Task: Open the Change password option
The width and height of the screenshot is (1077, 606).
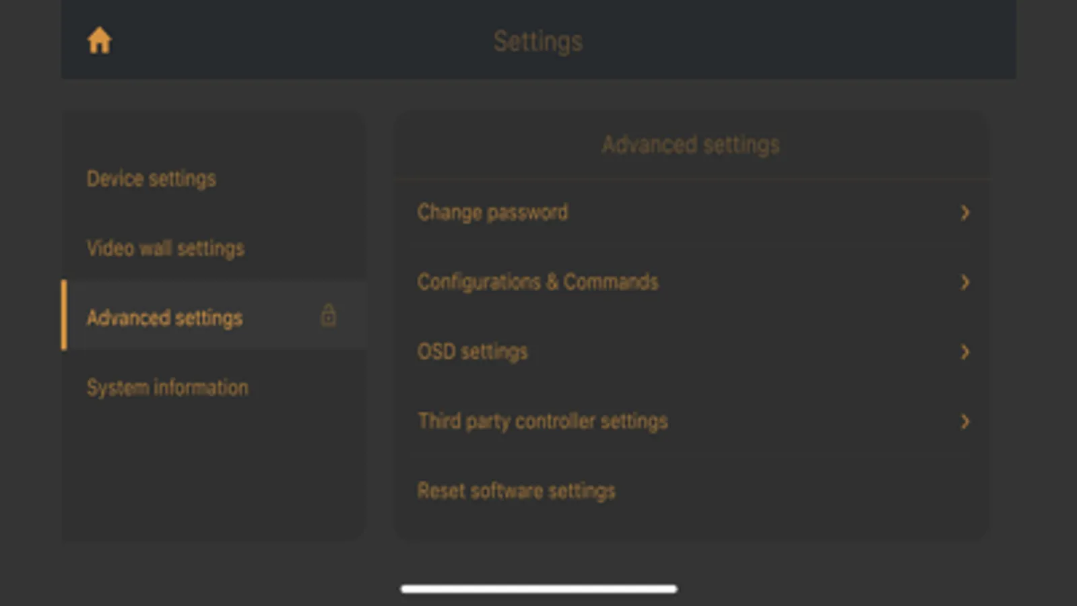Action: 492,213
